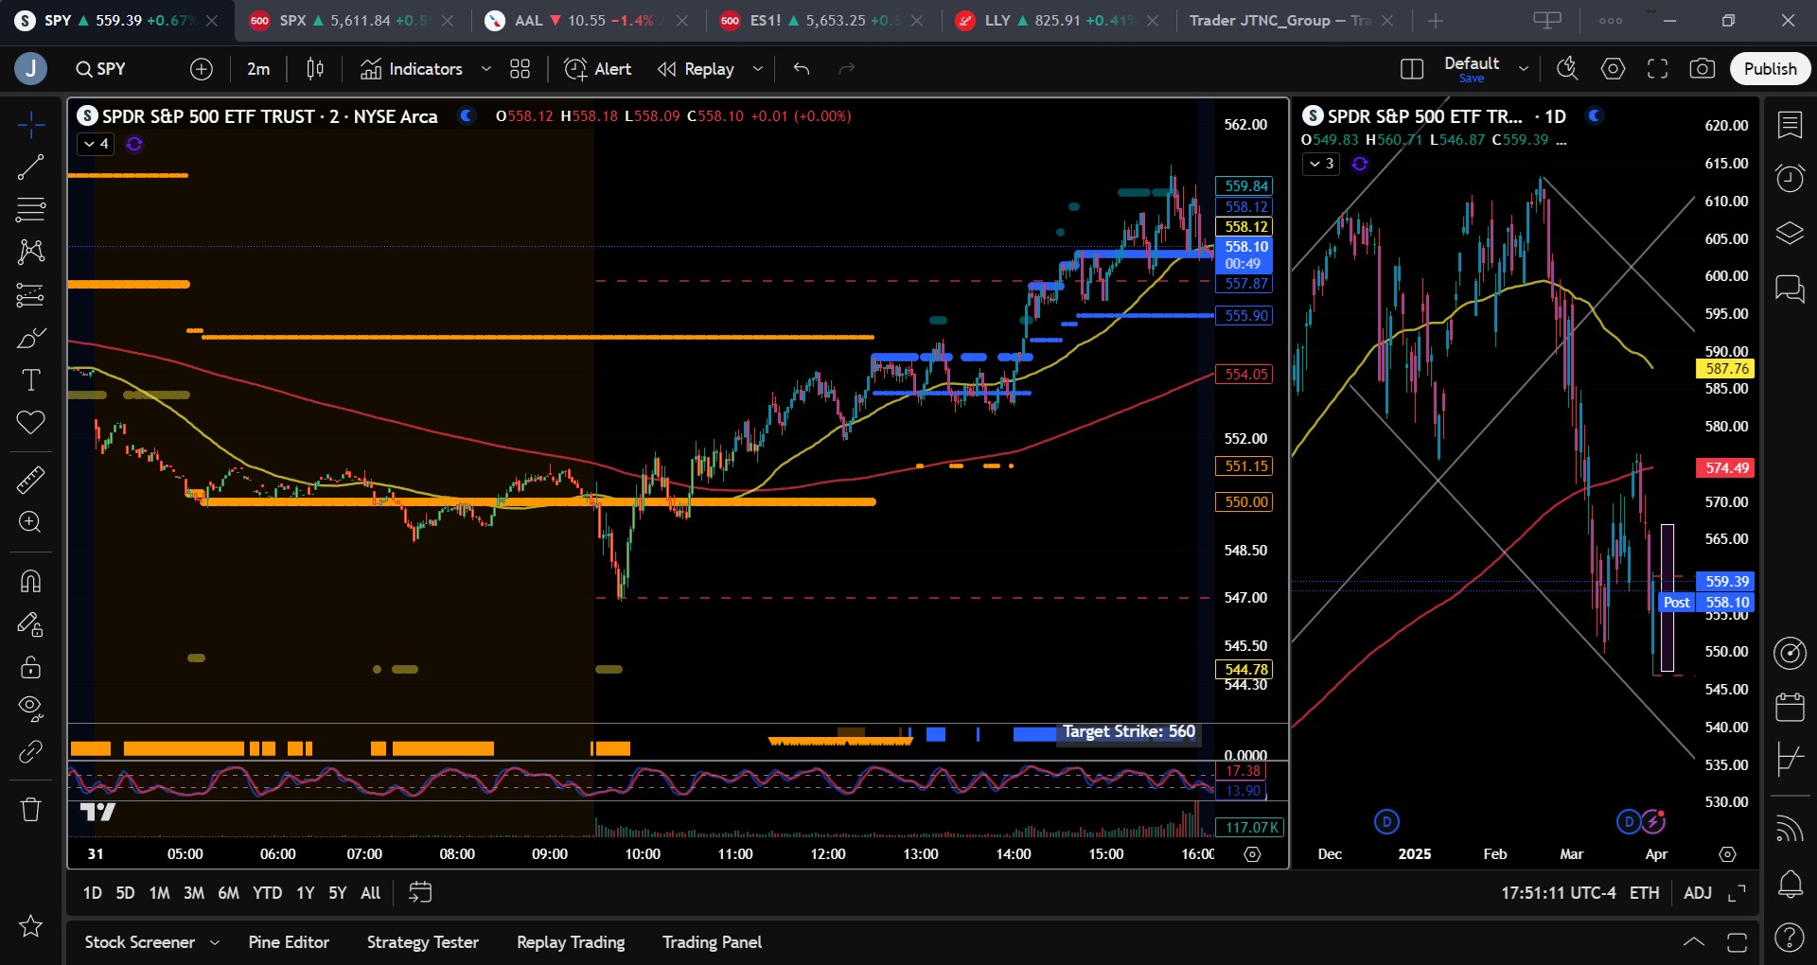Viewport: 1817px width, 965px height.
Task: Open the Pine Editor tab
Action: [x=289, y=942]
